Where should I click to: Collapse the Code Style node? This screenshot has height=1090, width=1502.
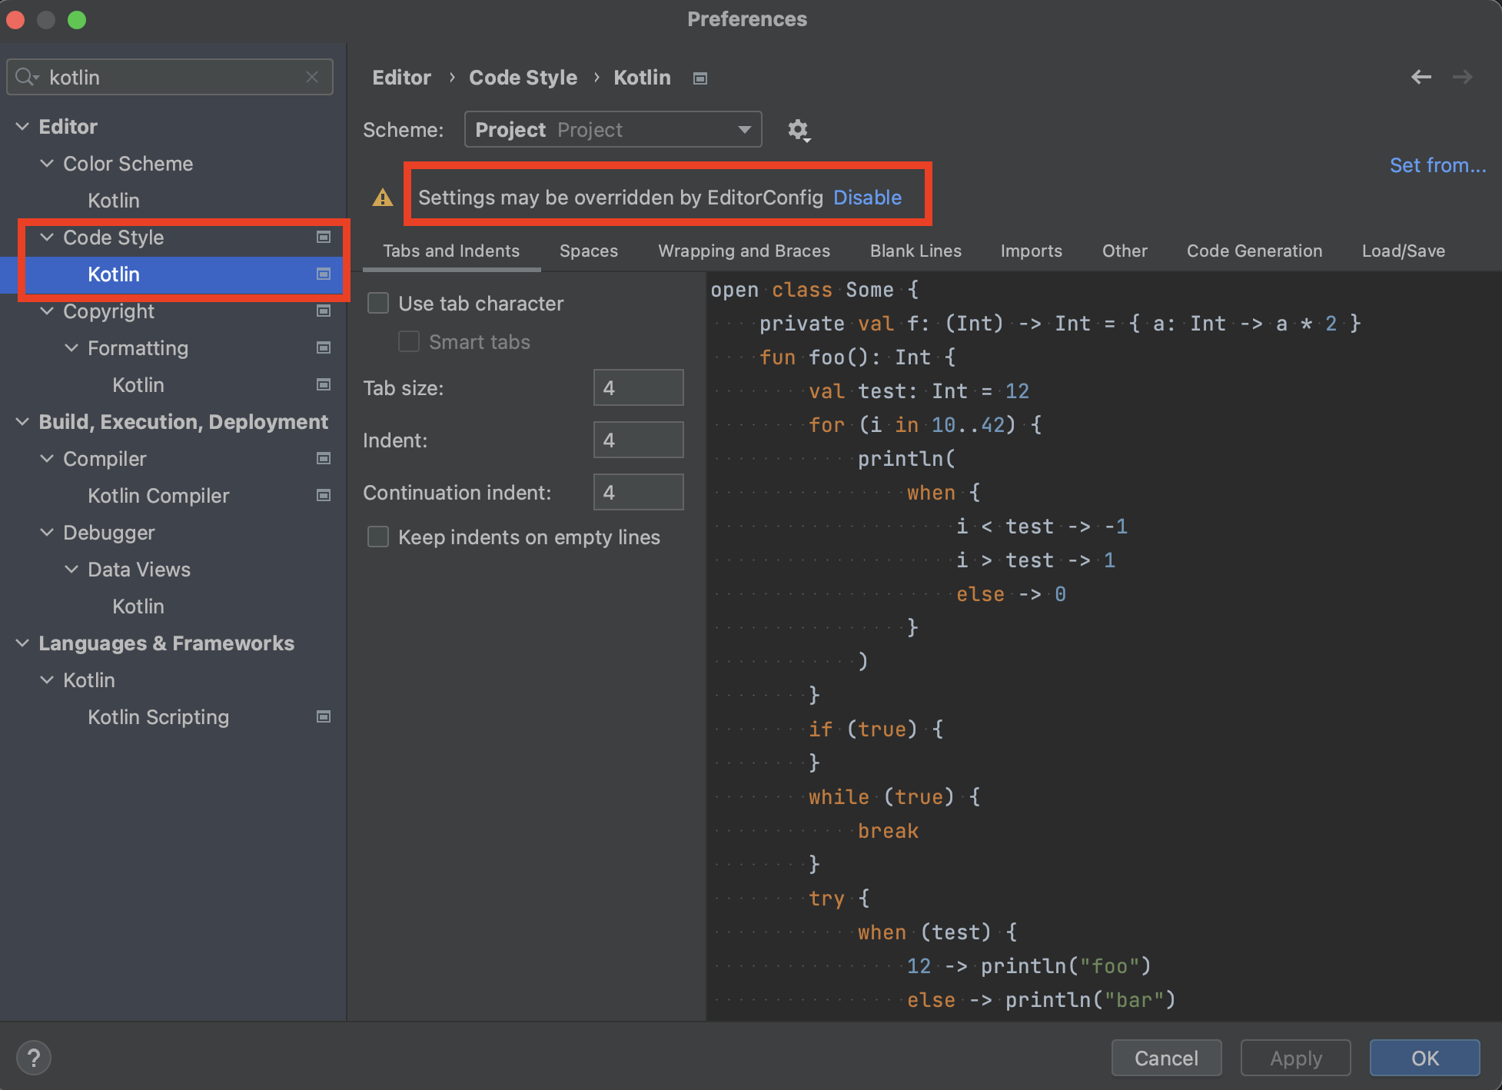(x=47, y=237)
